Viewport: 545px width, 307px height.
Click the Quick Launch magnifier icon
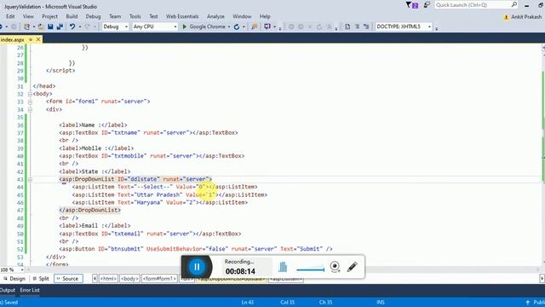(514, 4)
